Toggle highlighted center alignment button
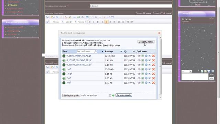Screen dimensions: 220x124 pos(107,22)
